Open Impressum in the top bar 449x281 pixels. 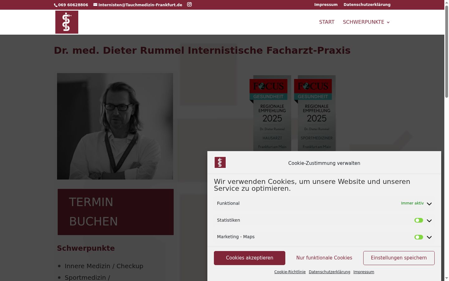coord(326,5)
